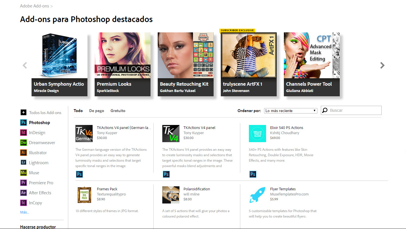Switch to the De pago tab
Screen dimensions: 406x229
click(96, 111)
